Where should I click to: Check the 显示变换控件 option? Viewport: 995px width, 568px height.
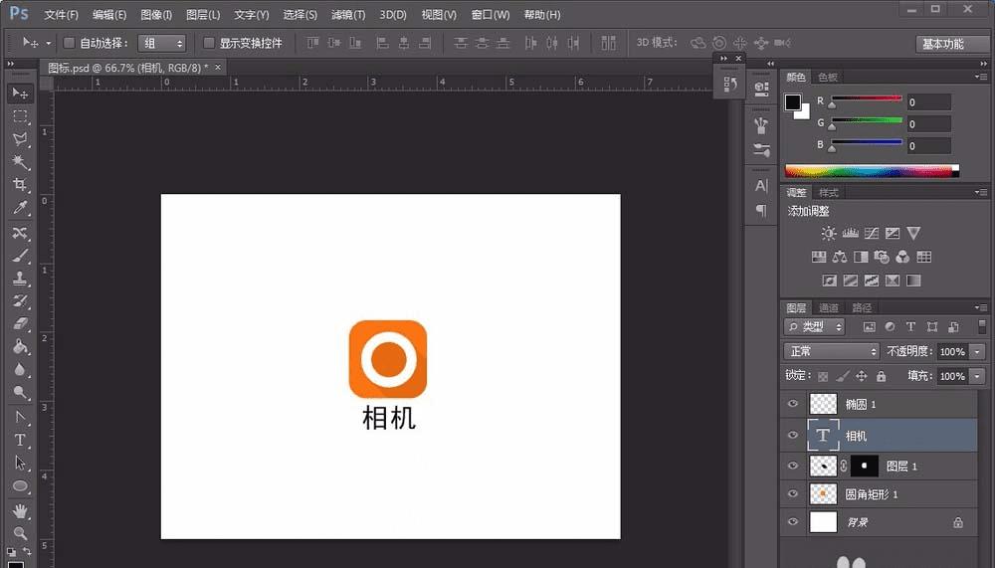[209, 43]
